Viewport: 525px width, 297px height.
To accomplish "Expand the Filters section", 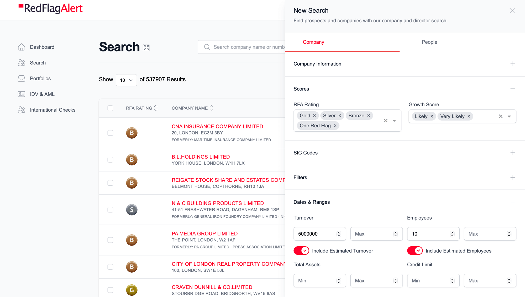I will click(513, 178).
